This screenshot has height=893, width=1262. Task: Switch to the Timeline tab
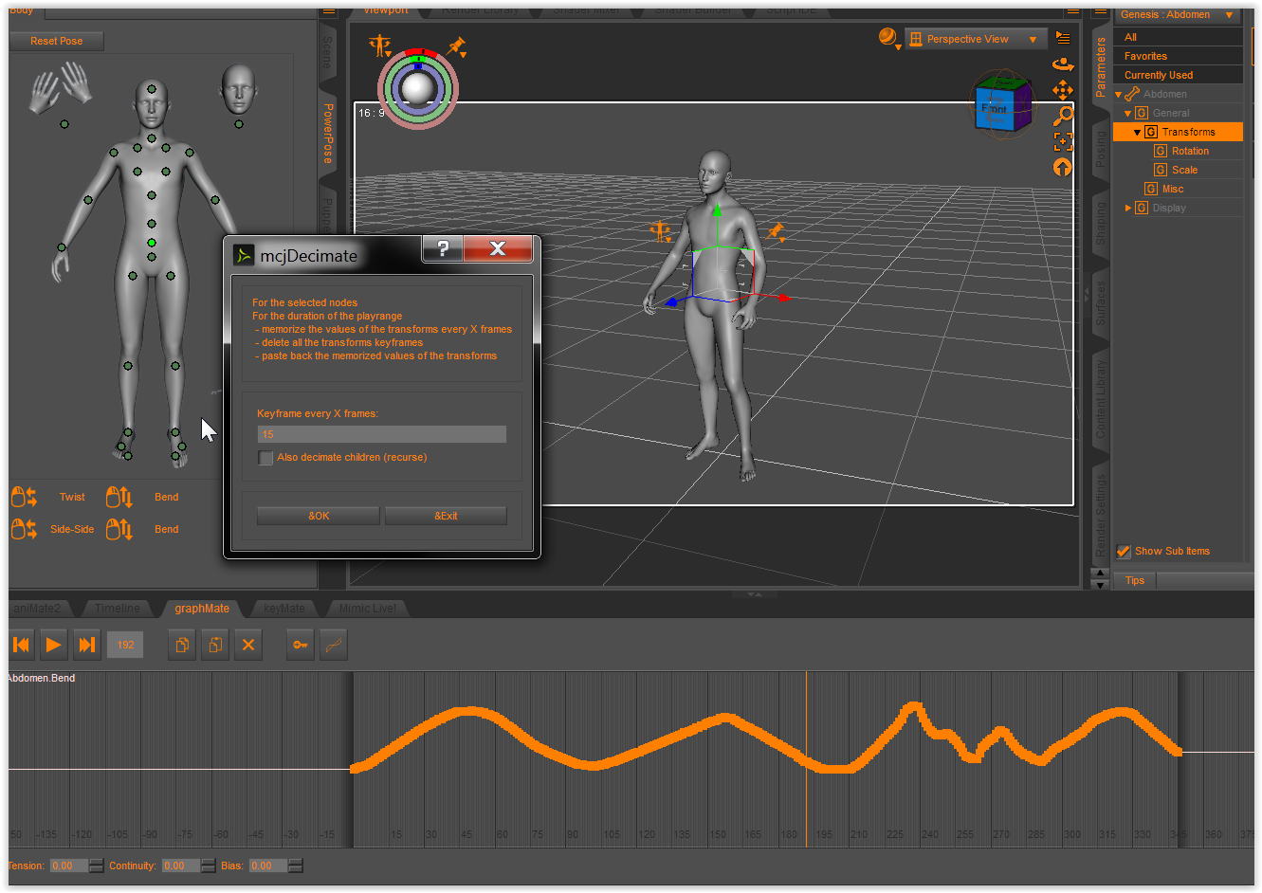click(118, 609)
